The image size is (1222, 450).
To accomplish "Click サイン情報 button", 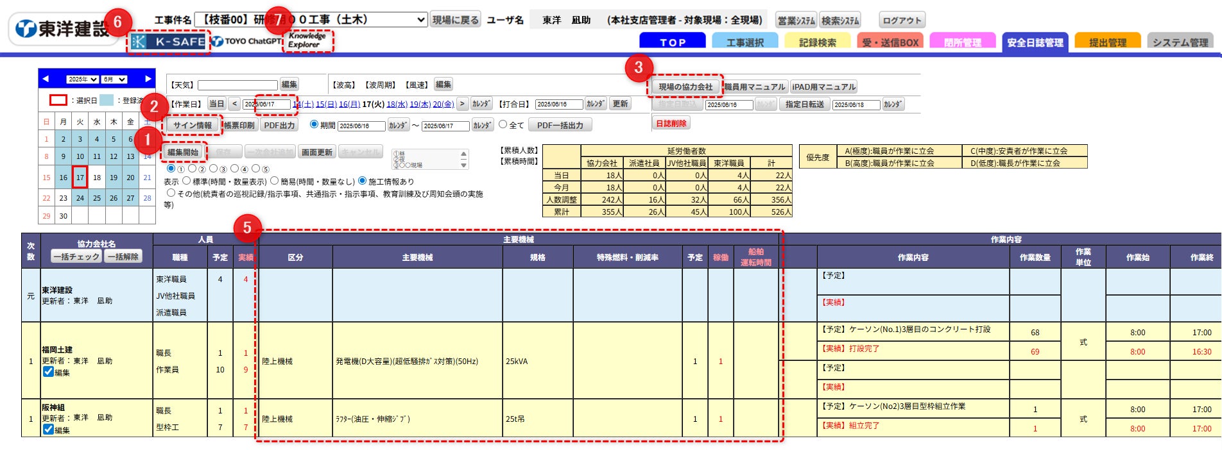I will tap(193, 125).
